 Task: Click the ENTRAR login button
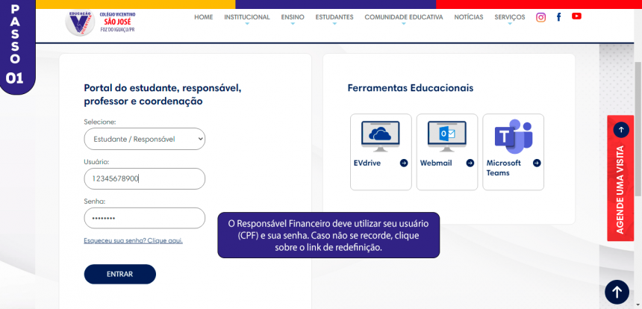coord(120,274)
